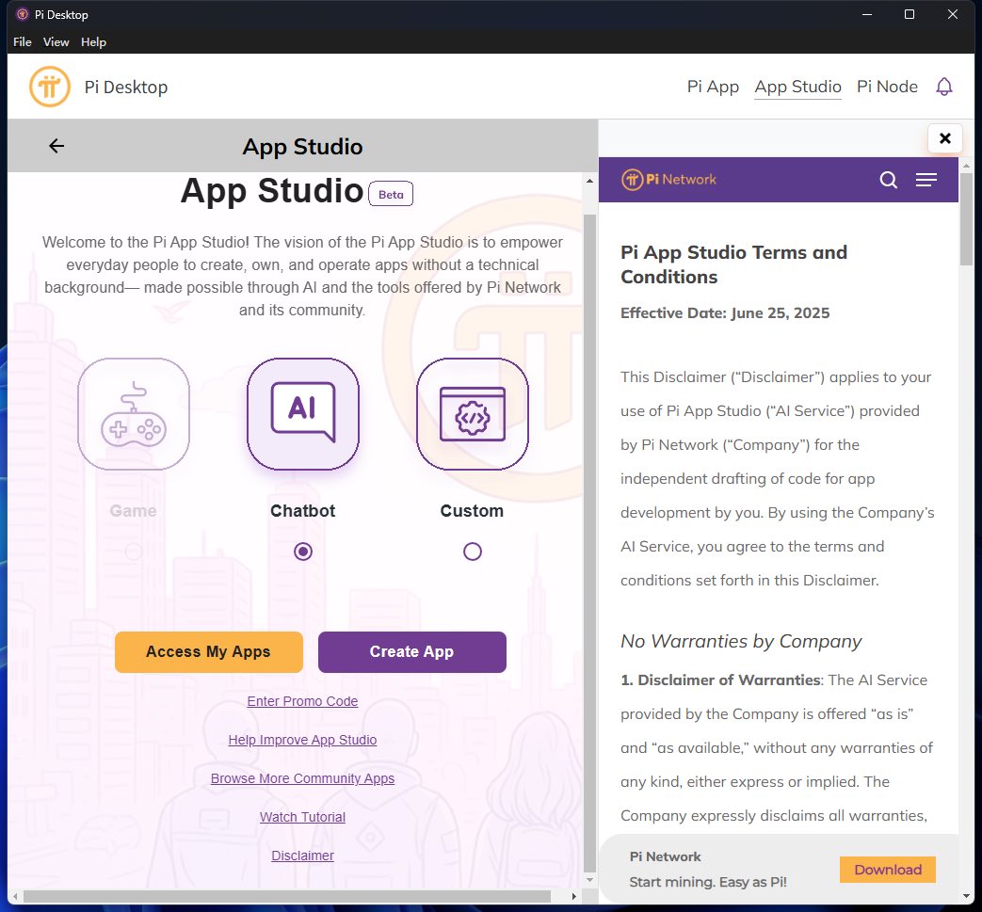
Task: Select the Chatbot radio button
Action: tap(303, 552)
